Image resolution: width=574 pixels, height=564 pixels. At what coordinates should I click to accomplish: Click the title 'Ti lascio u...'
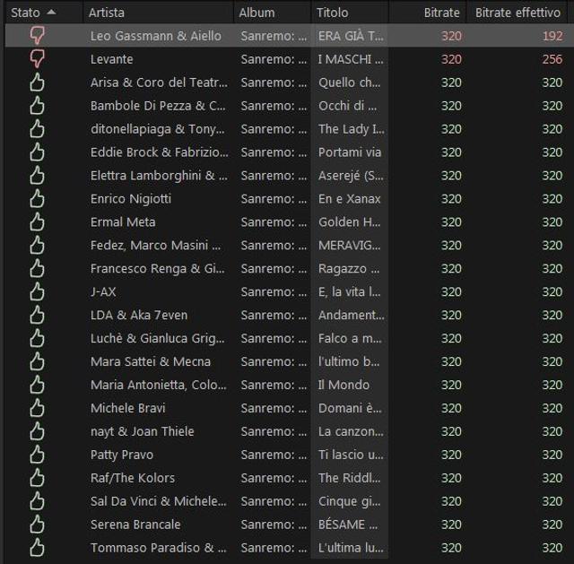coord(351,455)
